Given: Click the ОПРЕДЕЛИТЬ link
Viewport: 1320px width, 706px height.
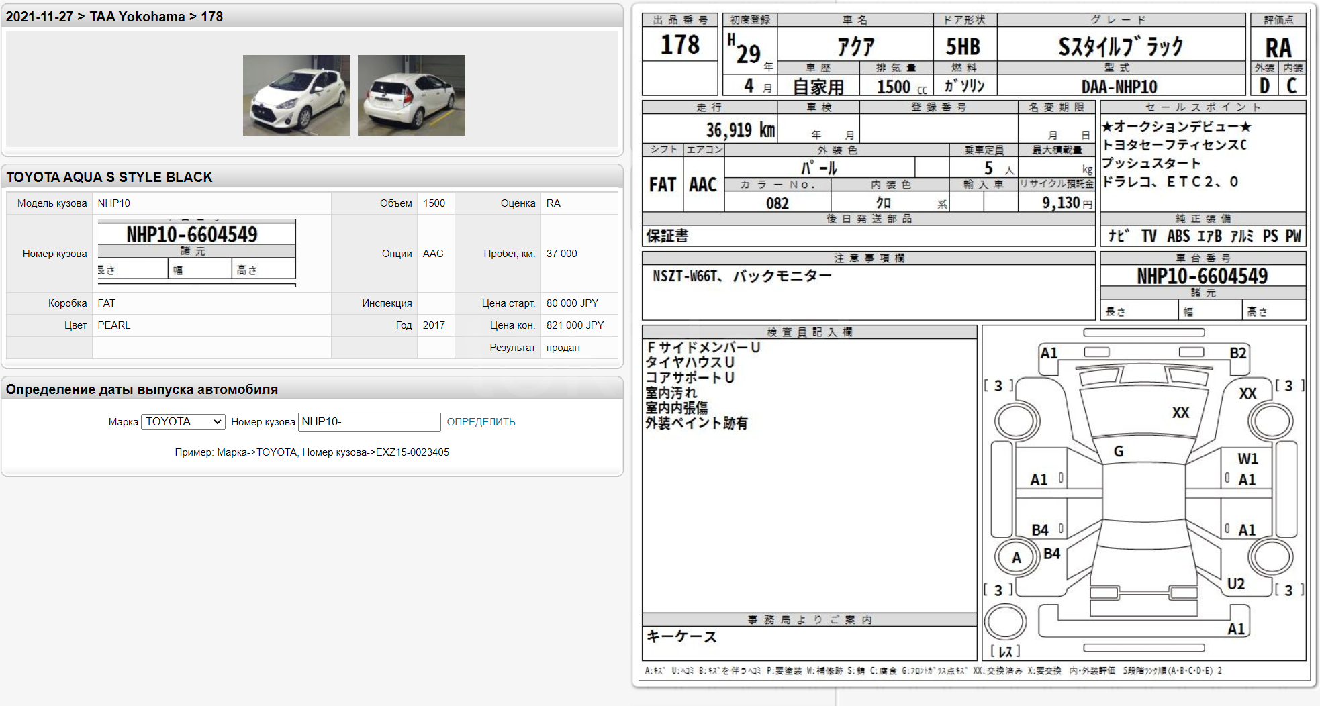Looking at the screenshot, I should click(481, 422).
